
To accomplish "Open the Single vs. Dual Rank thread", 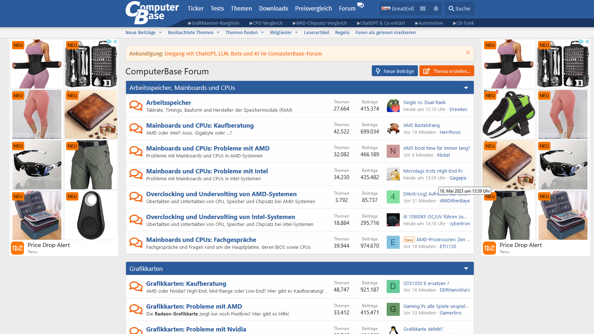I will 424,103.
